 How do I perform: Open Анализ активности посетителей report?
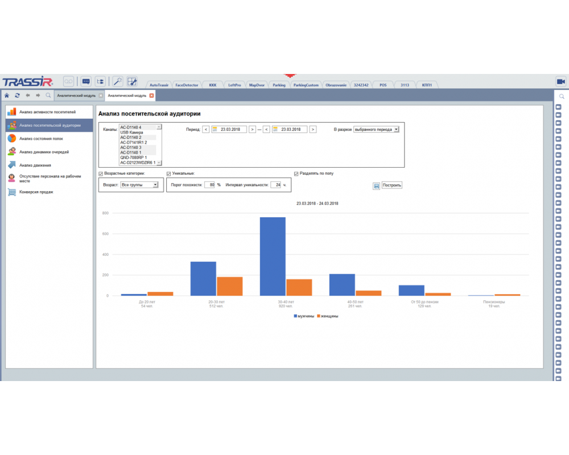[50, 111]
